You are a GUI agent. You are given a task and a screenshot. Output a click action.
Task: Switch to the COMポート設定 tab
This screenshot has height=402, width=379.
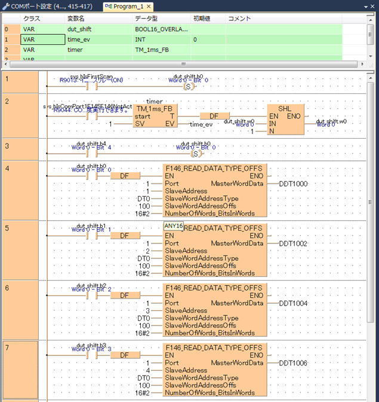52,6
